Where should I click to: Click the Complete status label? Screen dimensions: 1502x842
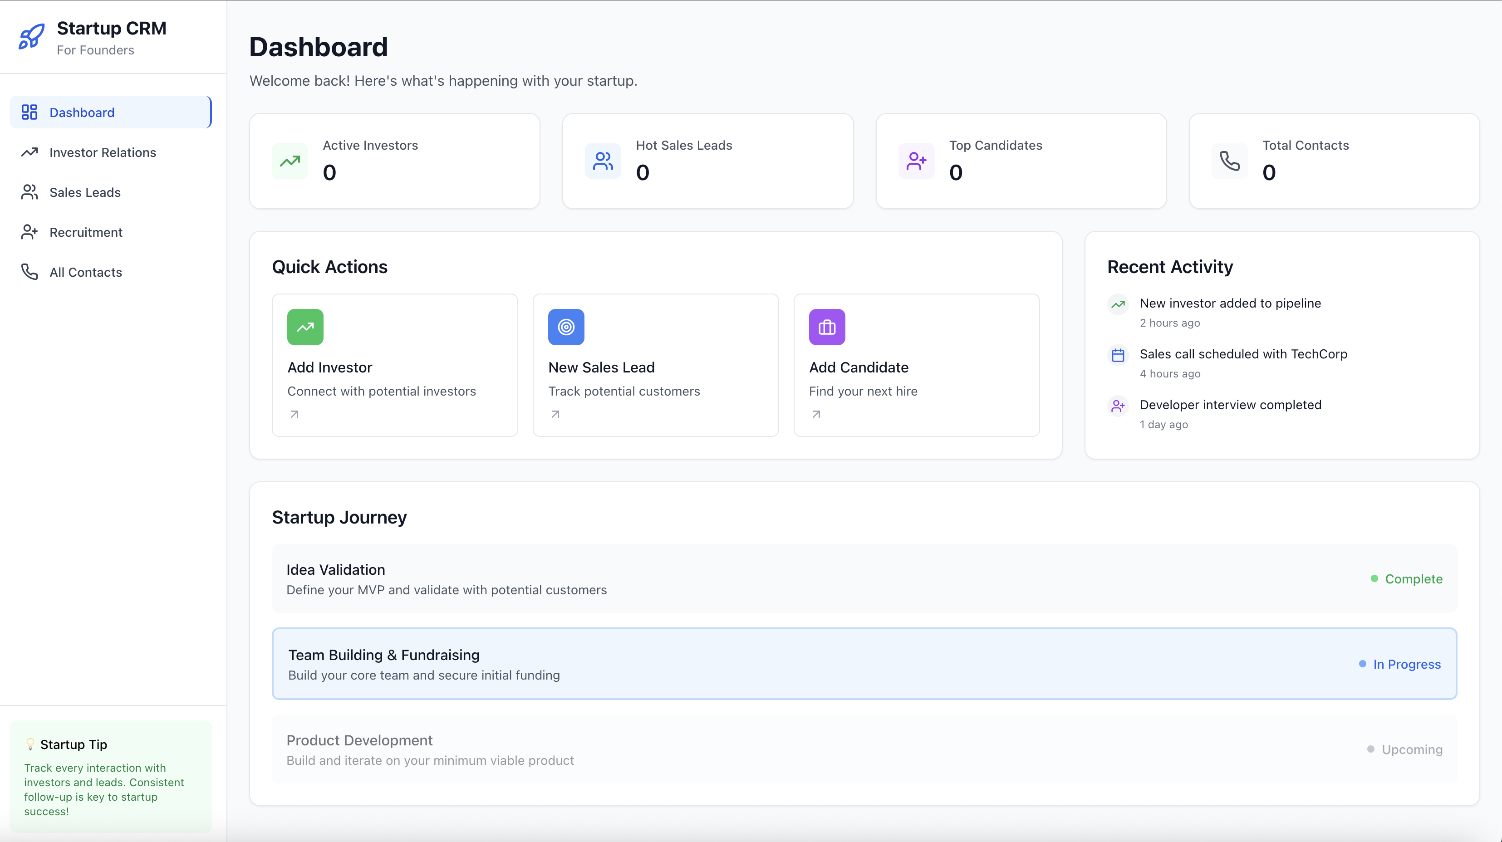1414,578
